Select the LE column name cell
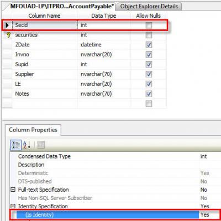The image size is (221, 221). click(45, 84)
